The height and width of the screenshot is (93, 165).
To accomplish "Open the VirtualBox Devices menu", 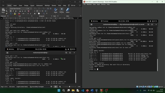I will (103, 4).
